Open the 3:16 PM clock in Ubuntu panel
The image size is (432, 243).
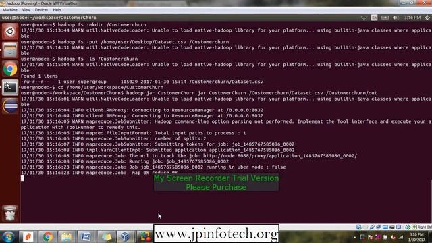[x=412, y=18]
